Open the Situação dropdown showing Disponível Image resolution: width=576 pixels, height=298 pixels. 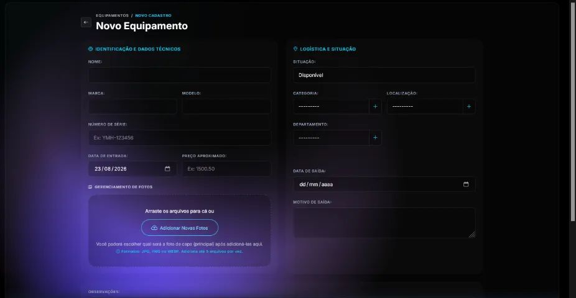[384, 75]
